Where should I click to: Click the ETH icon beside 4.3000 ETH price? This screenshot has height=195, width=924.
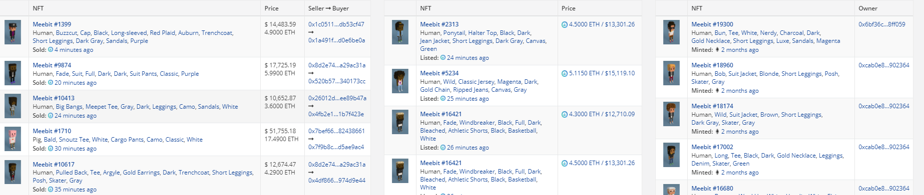(x=565, y=114)
